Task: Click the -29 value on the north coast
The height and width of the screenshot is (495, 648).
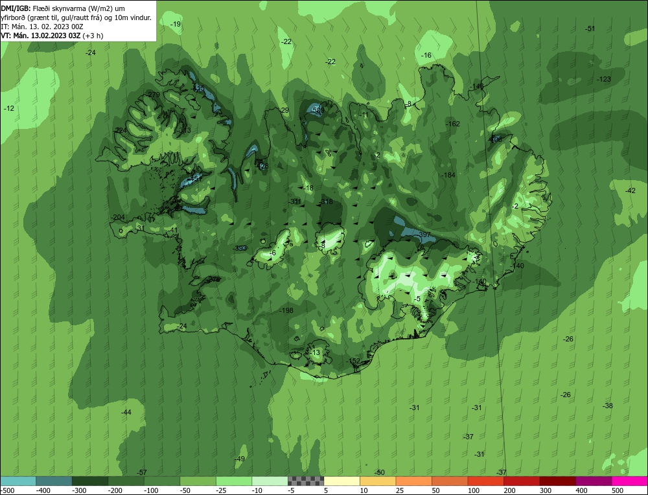Action: pos(284,110)
